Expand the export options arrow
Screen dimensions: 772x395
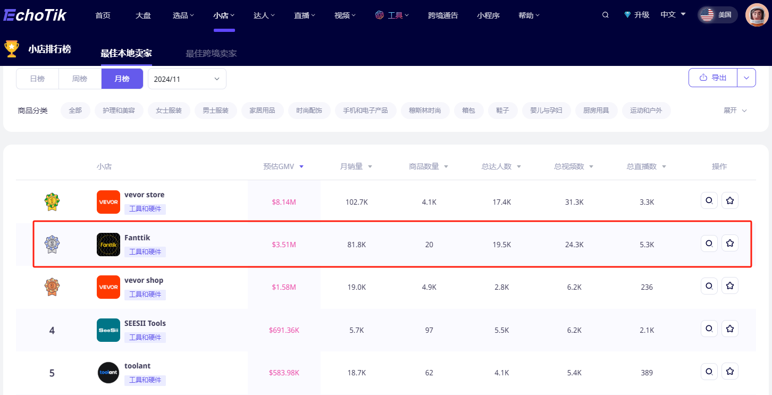point(746,78)
